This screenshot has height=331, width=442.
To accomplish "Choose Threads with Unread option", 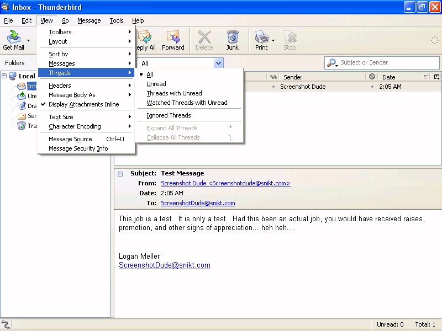I will pos(190,93).
